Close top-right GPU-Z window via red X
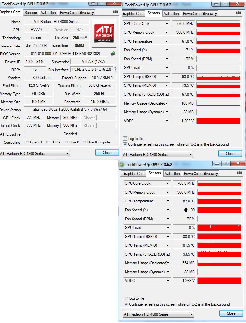This screenshot has height=323, width=246. [237, 4]
